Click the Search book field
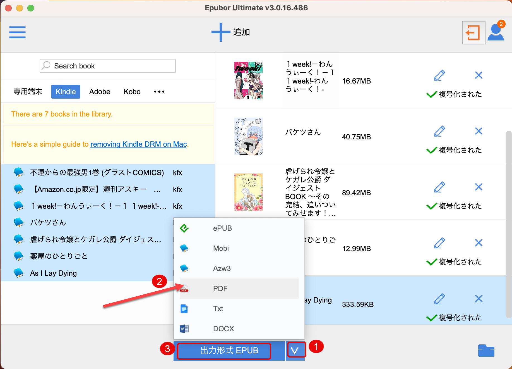 pyautogui.click(x=108, y=66)
